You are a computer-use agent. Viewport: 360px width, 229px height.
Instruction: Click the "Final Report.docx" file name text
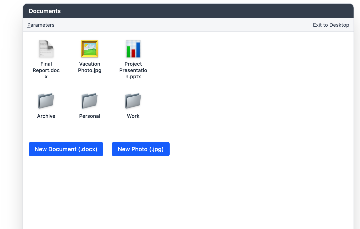click(46, 70)
